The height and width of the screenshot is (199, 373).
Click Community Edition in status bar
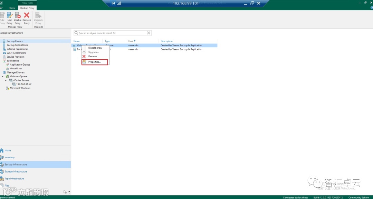[358, 198]
